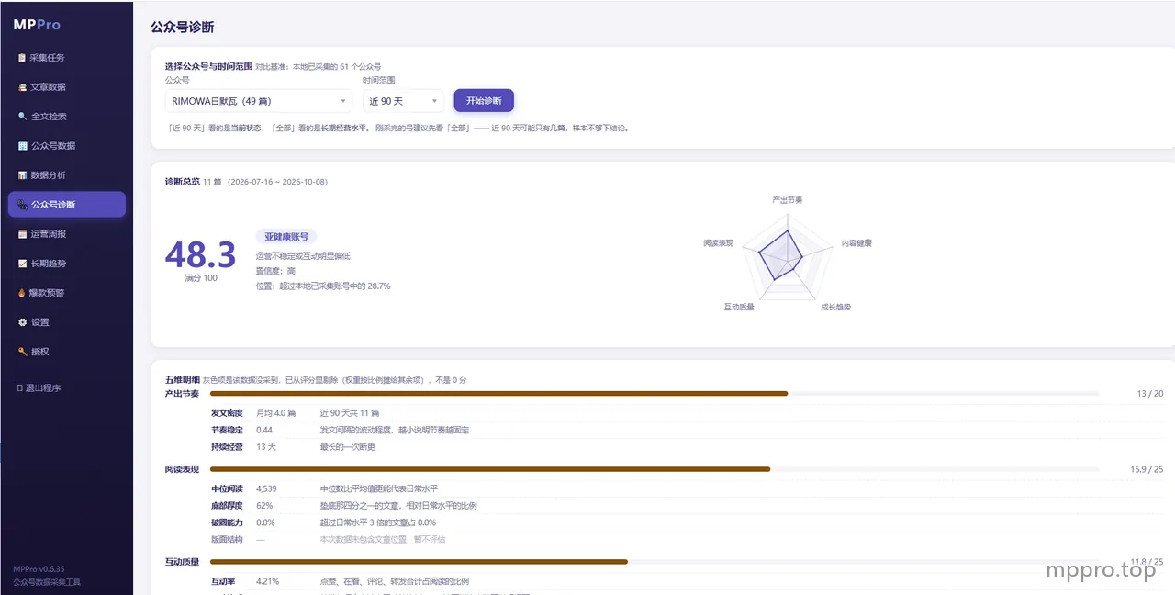Click the 授权 key icon

22,352
